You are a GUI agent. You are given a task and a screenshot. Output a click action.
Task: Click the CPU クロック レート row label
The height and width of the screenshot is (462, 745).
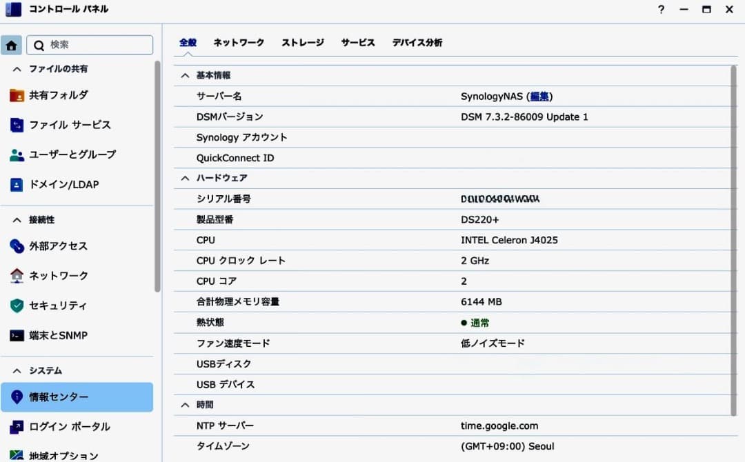pos(241,261)
